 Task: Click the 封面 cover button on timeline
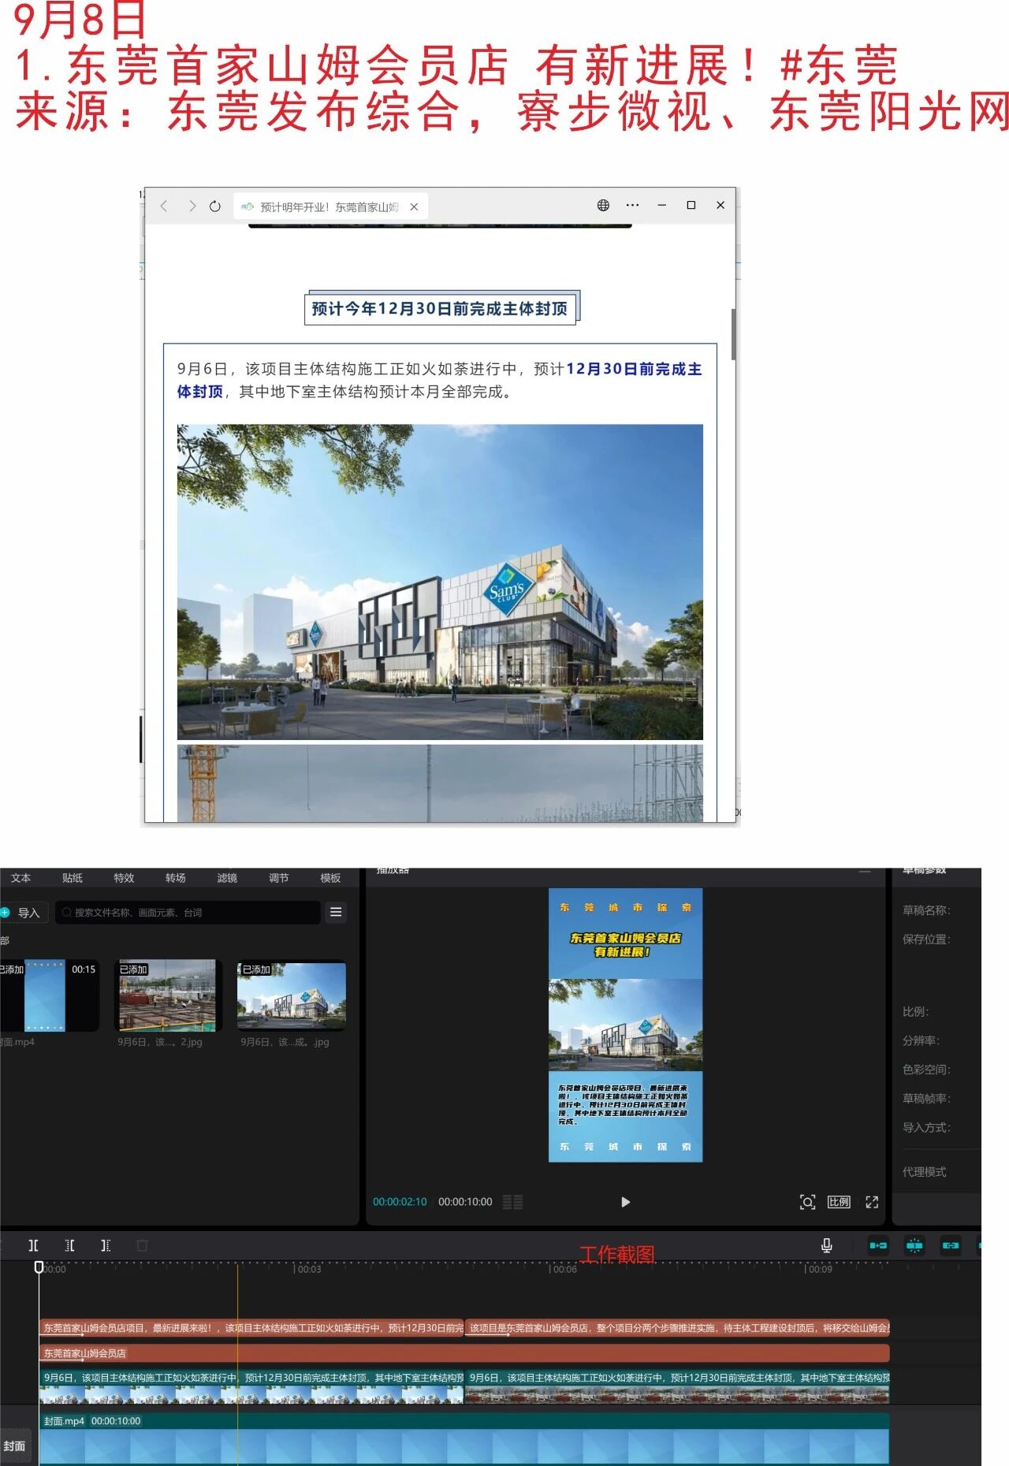coord(15,1446)
